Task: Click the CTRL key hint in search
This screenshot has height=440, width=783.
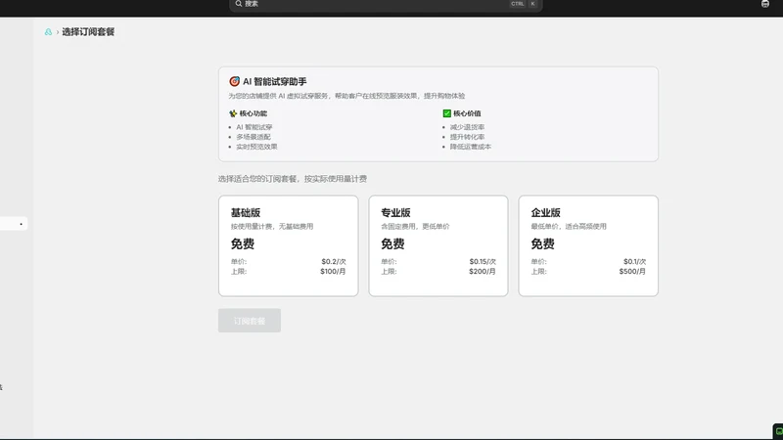Action: [x=518, y=4]
